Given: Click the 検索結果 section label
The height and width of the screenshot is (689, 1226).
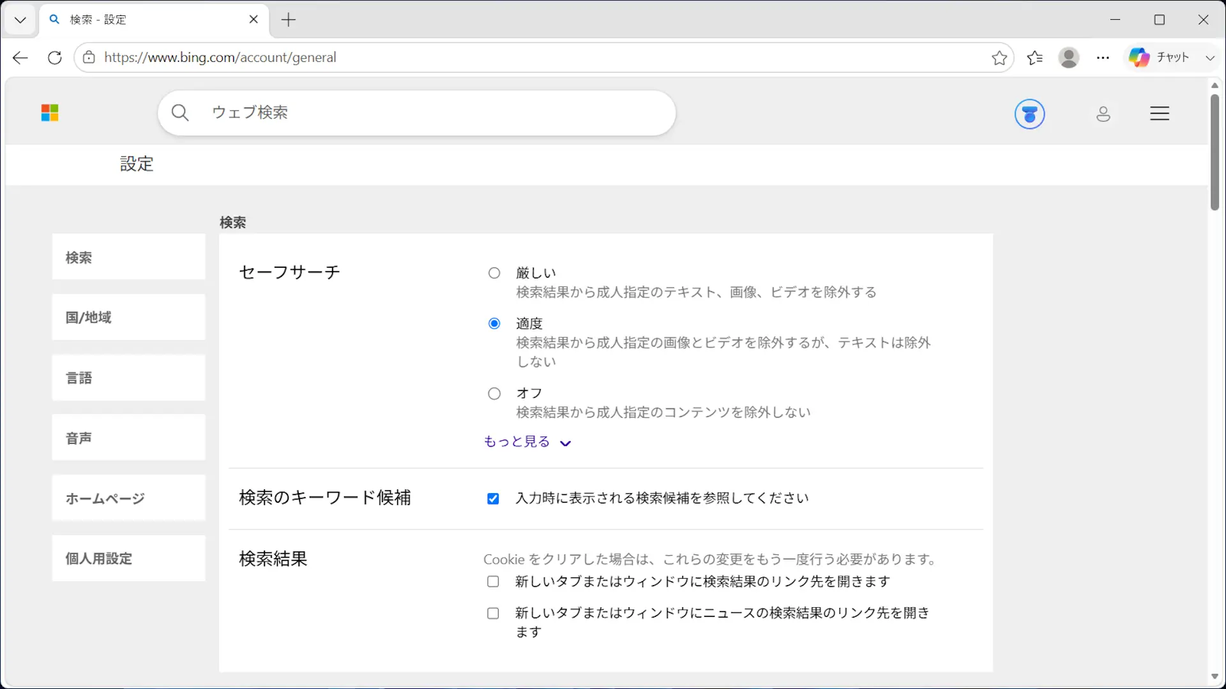Looking at the screenshot, I should point(273,559).
